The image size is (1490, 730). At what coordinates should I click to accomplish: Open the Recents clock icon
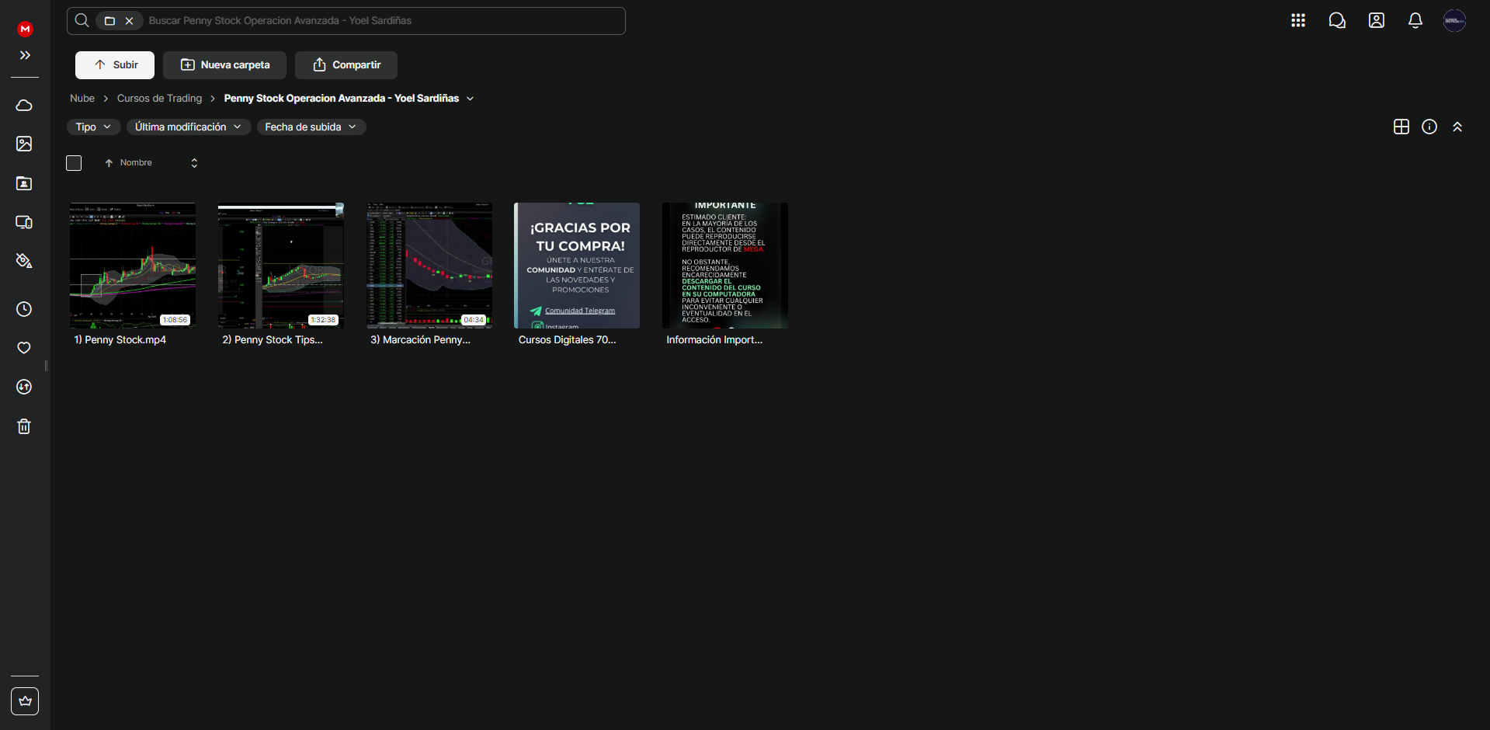point(24,309)
